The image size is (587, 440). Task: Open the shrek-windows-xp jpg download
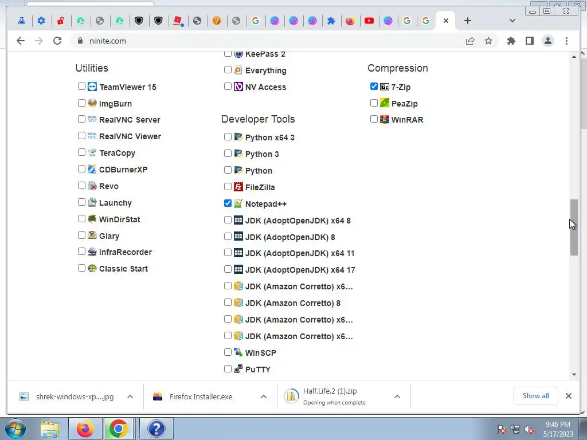[x=75, y=396]
